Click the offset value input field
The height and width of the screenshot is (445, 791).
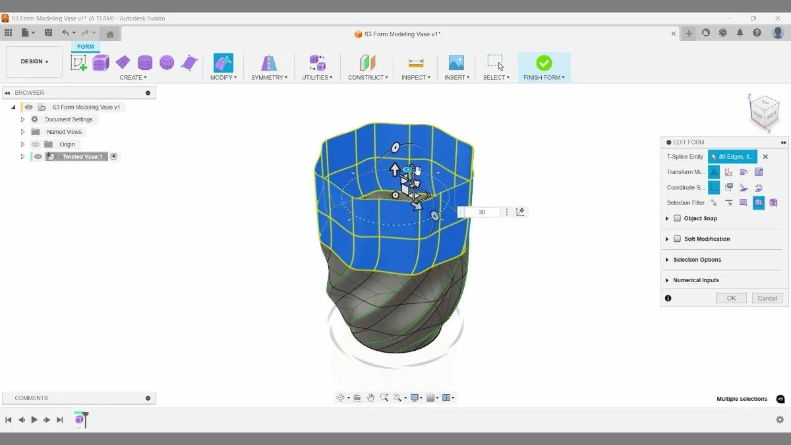click(x=481, y=212)
